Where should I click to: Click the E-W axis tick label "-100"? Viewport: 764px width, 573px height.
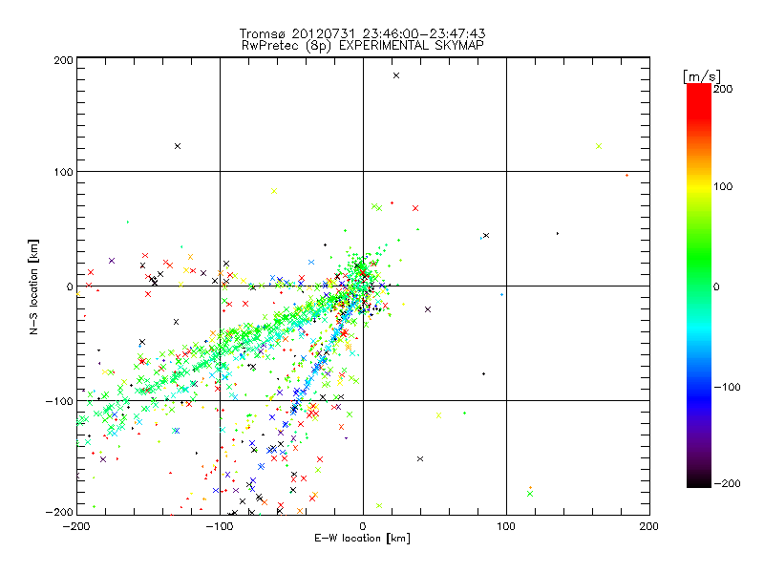coord(220,526)
